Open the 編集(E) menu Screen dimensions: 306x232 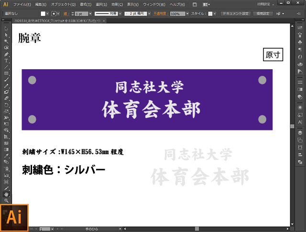pyautogui.click(x=41, y=4)
